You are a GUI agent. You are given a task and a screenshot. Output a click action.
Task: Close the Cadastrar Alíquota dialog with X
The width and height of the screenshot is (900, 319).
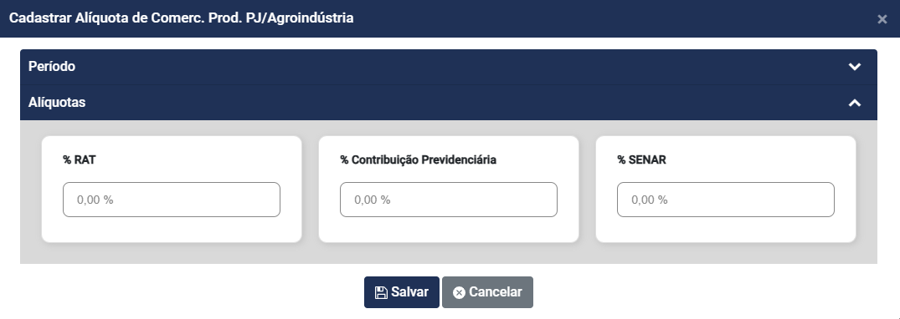click(x=882, y=19)
